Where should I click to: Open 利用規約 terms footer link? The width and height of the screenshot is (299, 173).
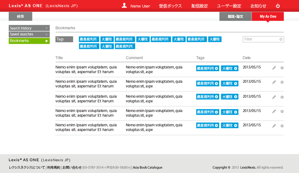54,167
